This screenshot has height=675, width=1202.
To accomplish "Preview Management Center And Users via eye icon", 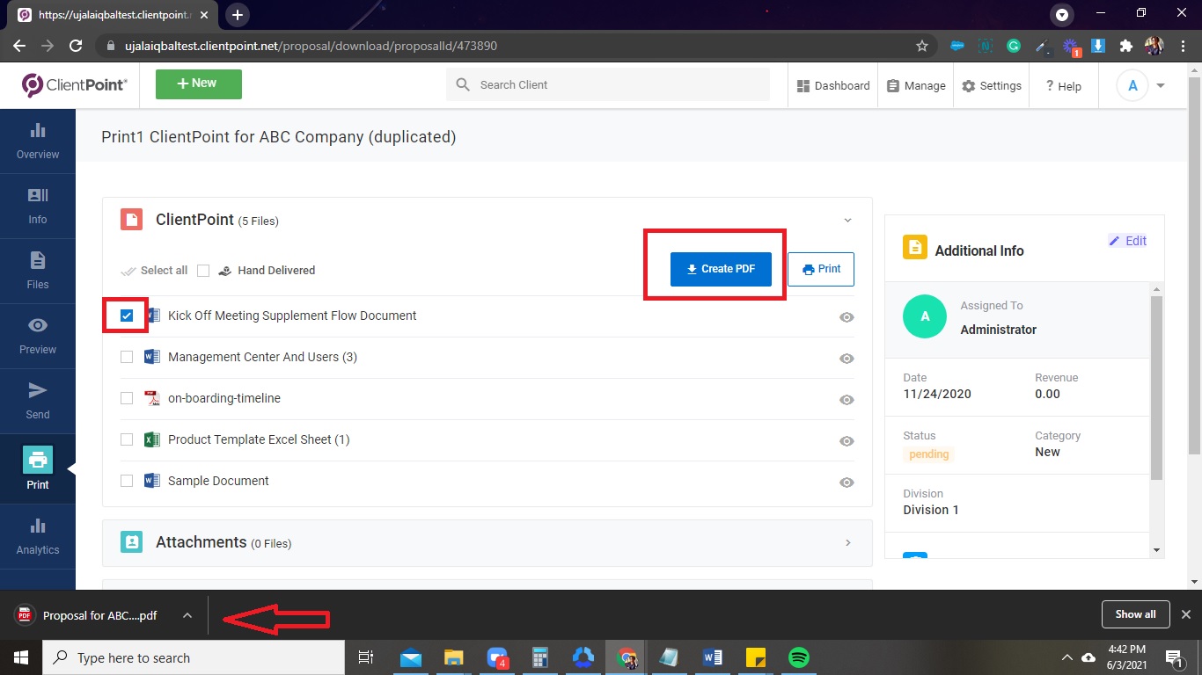I will [847, 359].
